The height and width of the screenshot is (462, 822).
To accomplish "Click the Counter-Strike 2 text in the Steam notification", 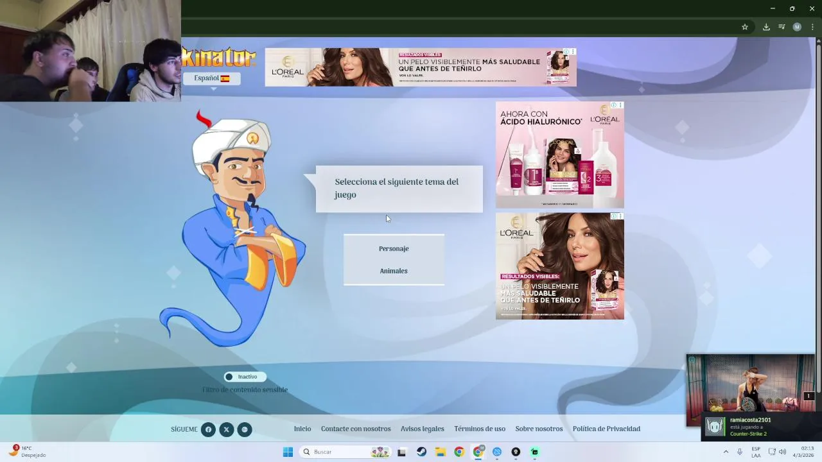I will coord(748,434).
